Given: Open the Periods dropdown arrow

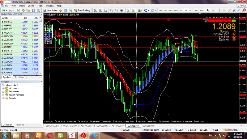Looking at the screenshot, I should tap(149, 10).
